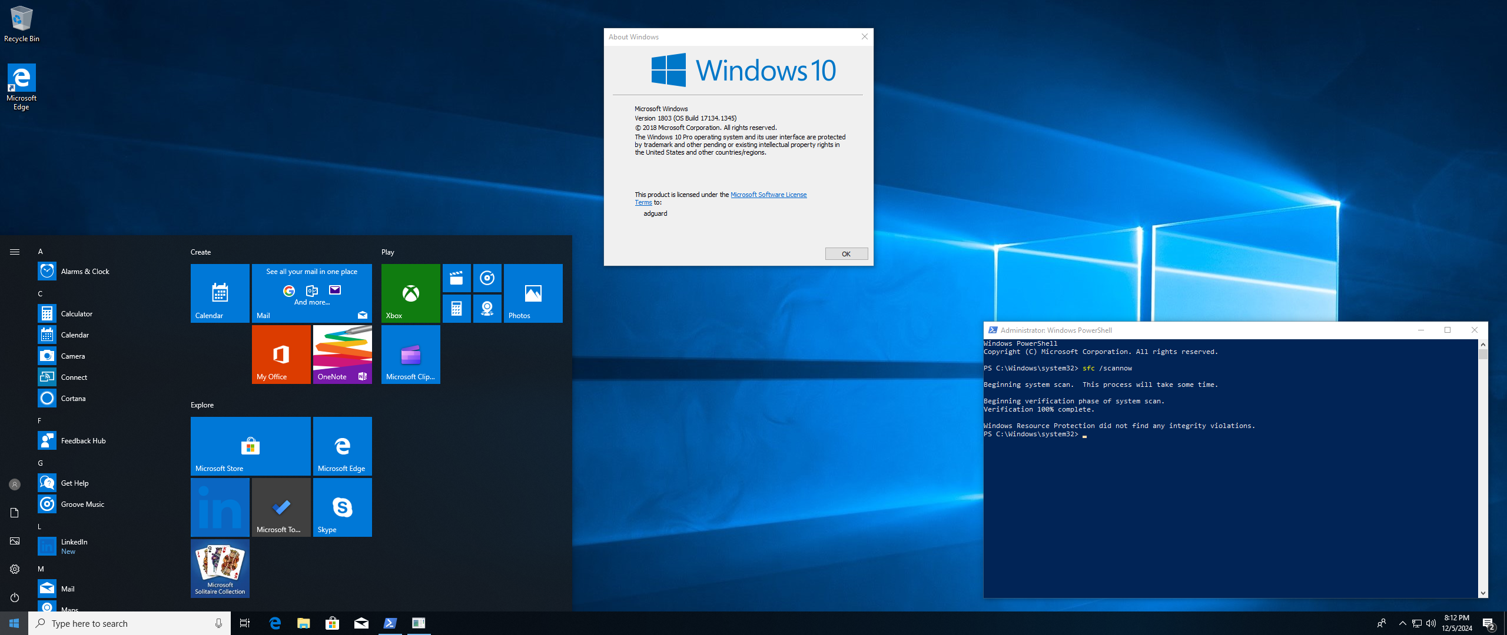Open Task View on the taskbar
The height and width of the screenshot is (635, 1507).
coord(245,623)
